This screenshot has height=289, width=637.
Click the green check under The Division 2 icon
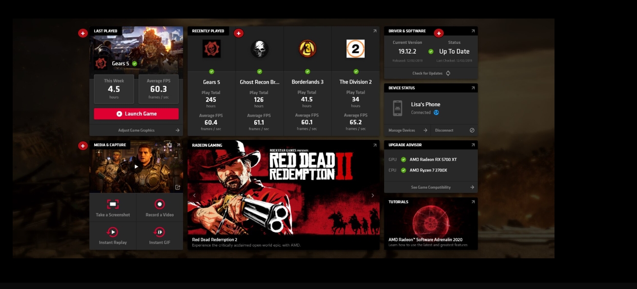pos(355,71)
